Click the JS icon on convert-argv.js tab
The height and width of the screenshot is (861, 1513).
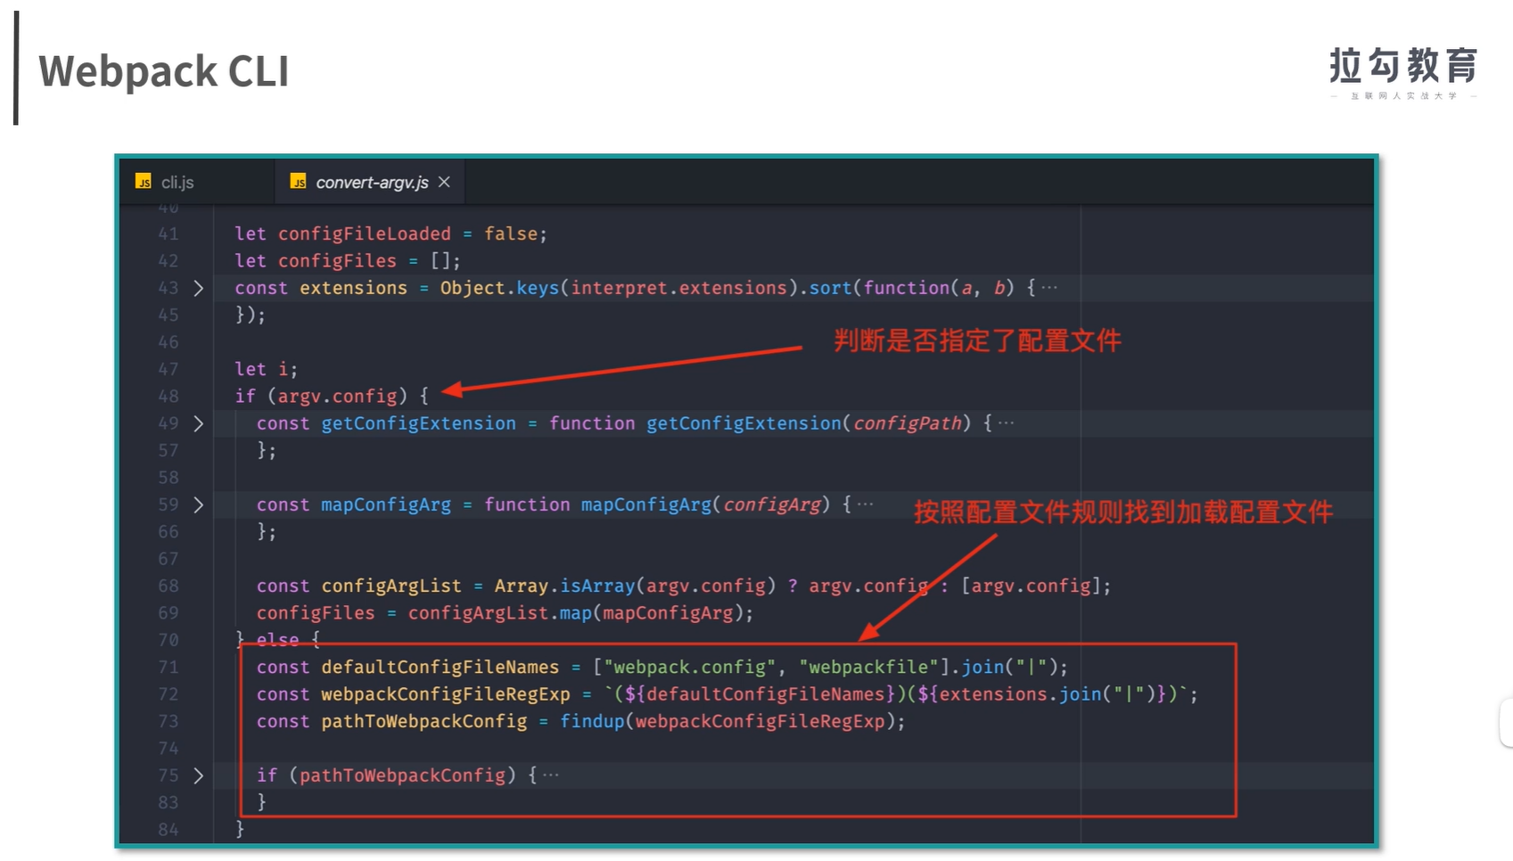298,182
